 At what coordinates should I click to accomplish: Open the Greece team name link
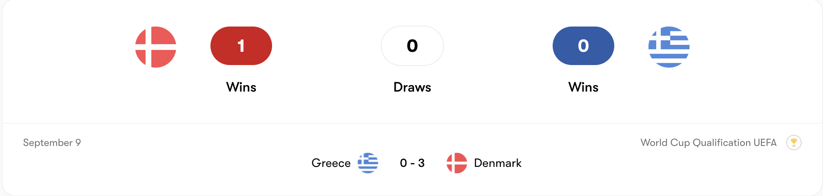(x=331, y=163)
